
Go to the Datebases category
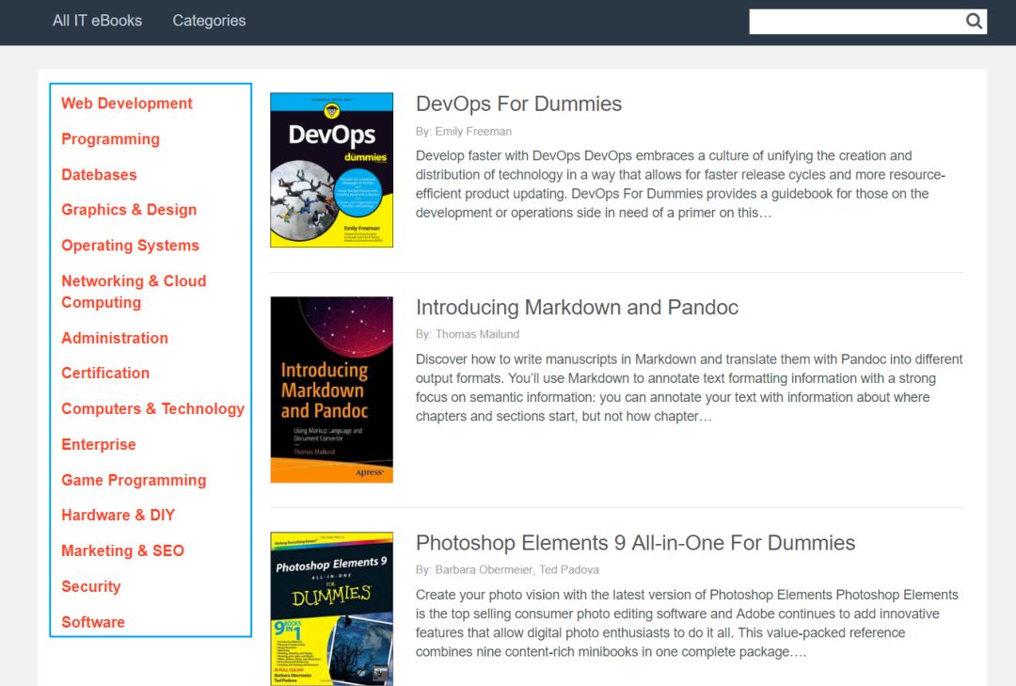coord(99,174)
